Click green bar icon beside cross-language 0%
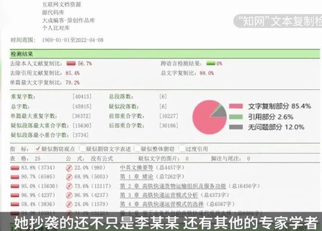 [211, 63]
